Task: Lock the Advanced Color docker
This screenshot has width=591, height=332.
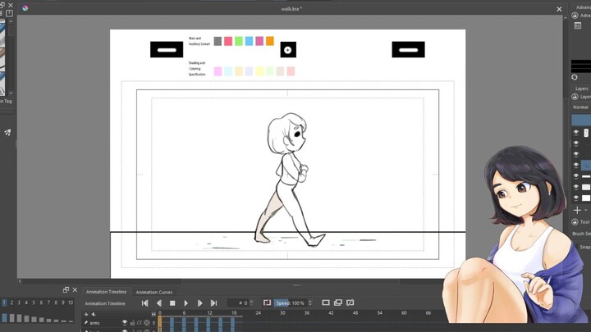Action: point(575,16)
